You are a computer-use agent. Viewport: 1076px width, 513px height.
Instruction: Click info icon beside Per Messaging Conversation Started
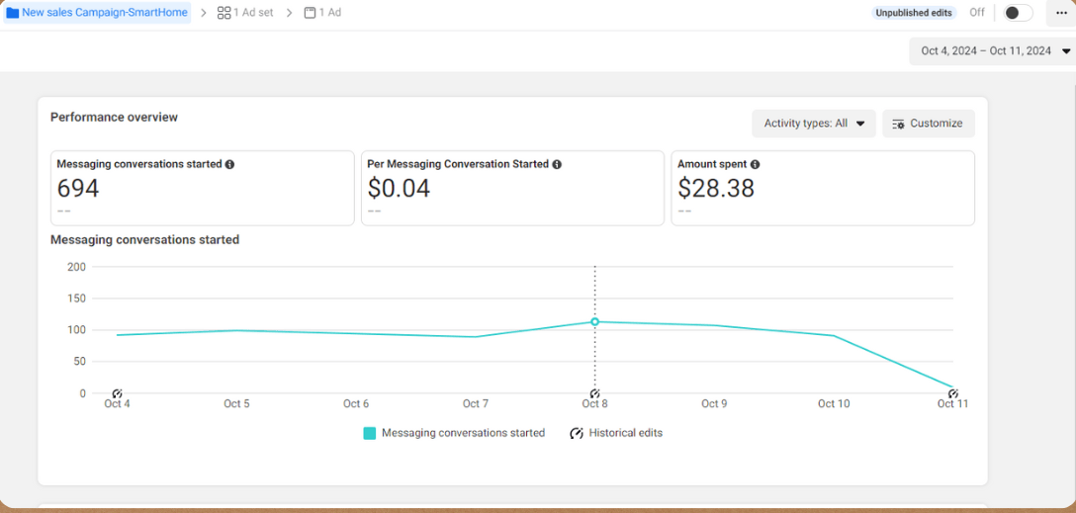557,165
